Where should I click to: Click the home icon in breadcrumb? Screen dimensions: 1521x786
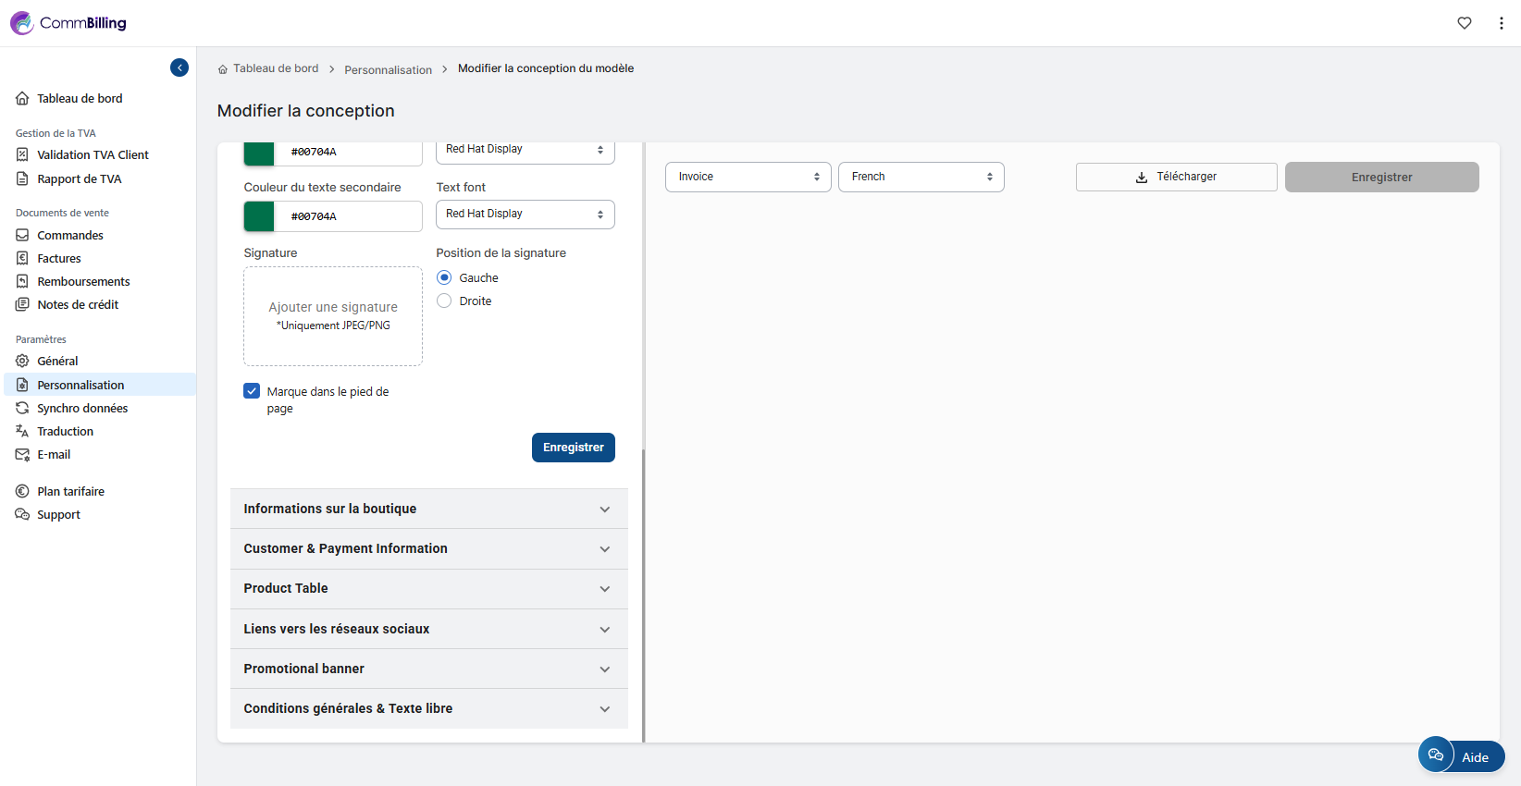click(223, 69)
